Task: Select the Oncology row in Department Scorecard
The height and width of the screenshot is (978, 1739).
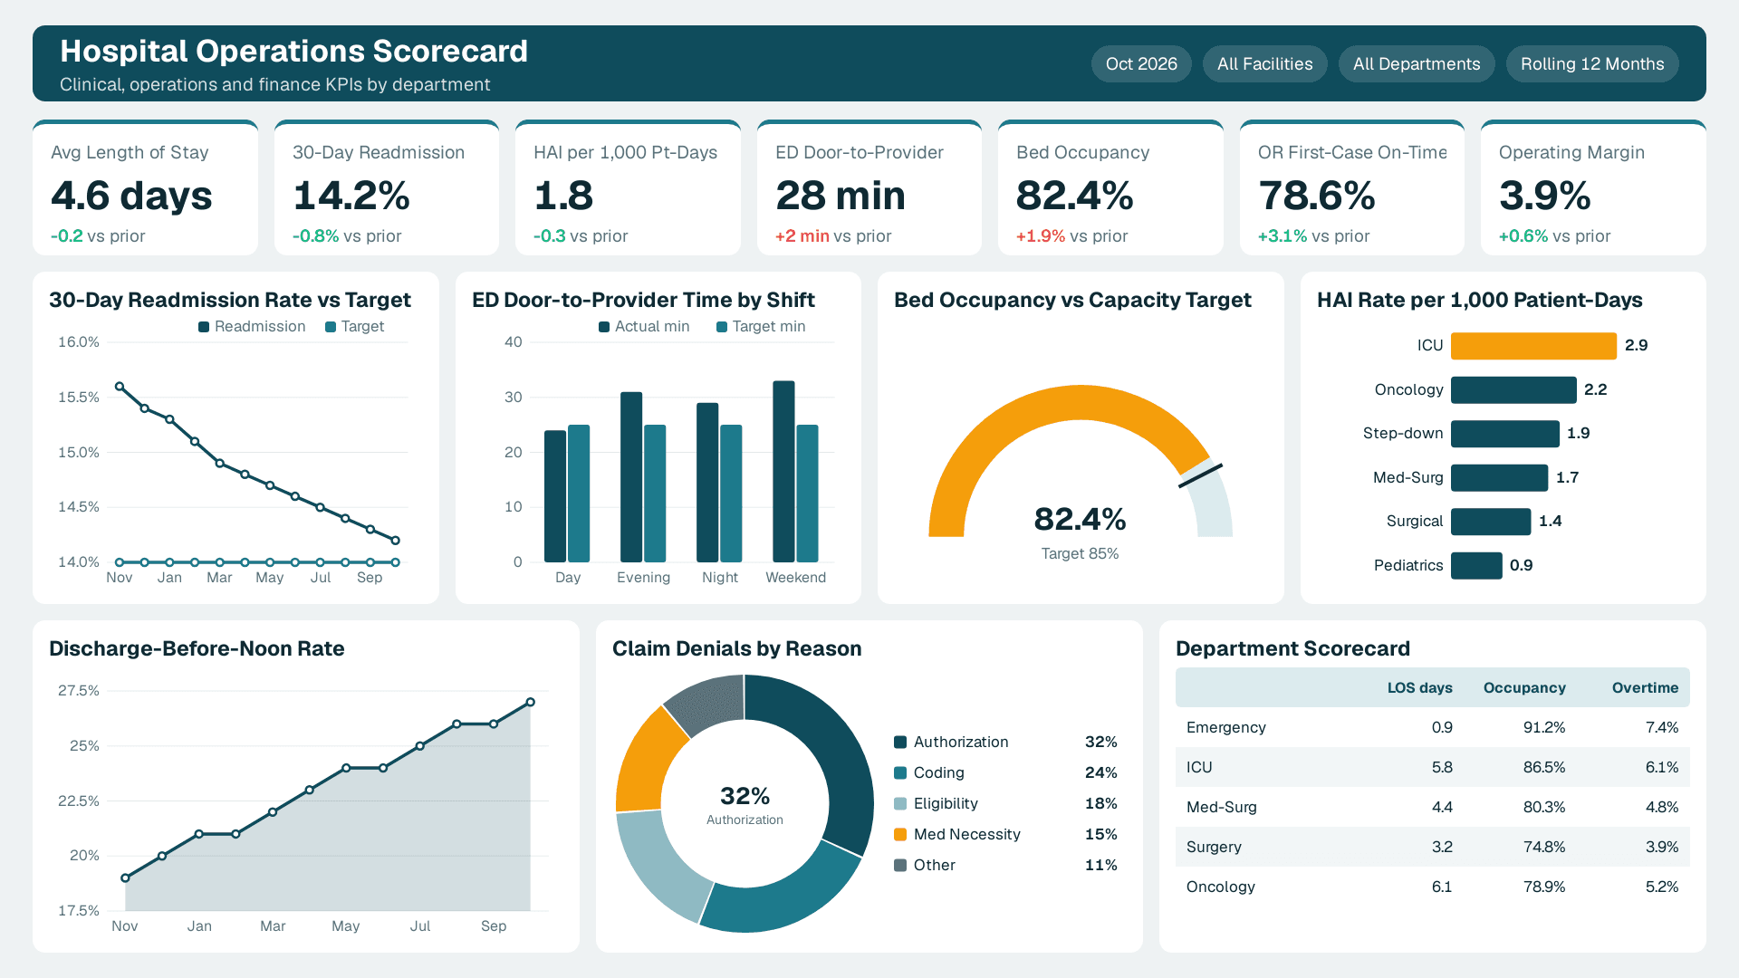Action: pyautogui.click(x=1432, y=887)
